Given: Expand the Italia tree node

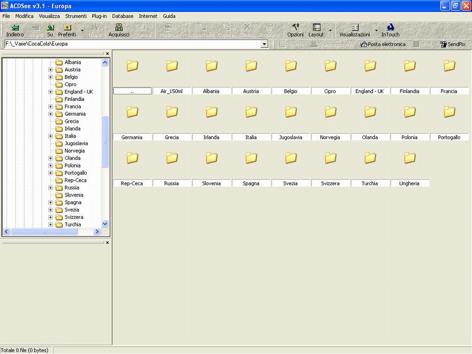Looking at the screenshot, I should click(x=51, y=136).
